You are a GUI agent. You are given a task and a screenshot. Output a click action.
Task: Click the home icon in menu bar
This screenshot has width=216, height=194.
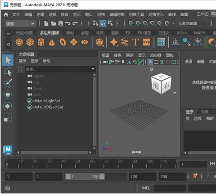click(6, 14)
